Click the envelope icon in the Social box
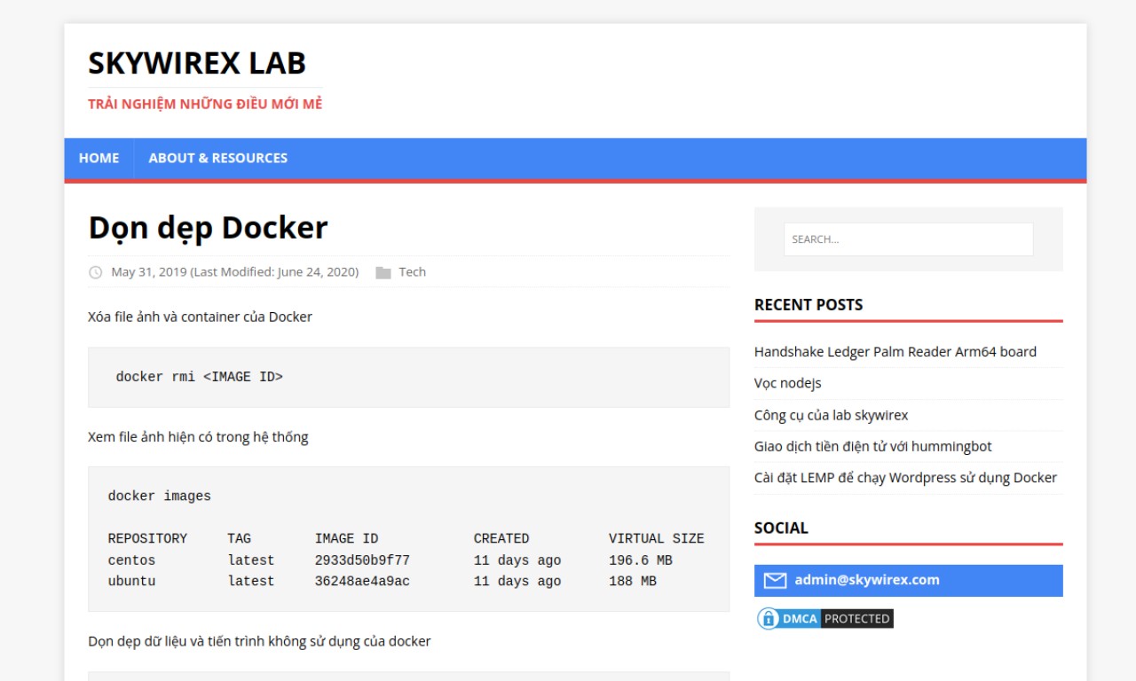 tap(775, 581)
